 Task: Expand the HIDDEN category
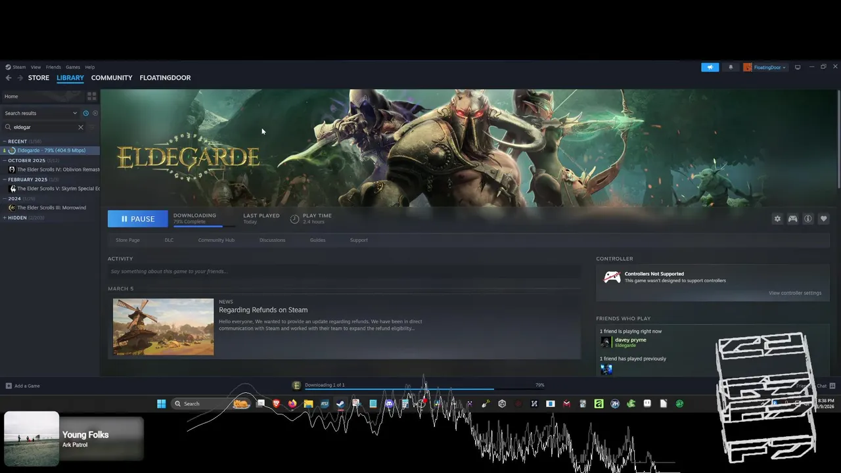click(x=5, y=217)
